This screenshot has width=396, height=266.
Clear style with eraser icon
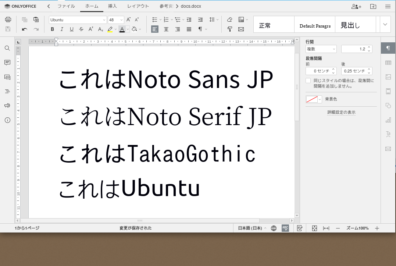(x=229, y=19)
